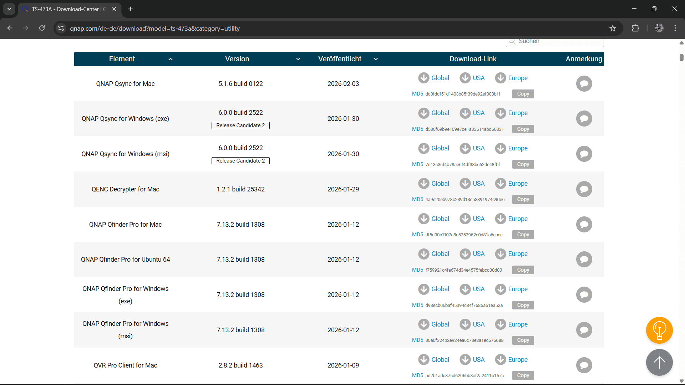Sort table by the Element column arrow
The image size is (685, 385).
point(171,59)
